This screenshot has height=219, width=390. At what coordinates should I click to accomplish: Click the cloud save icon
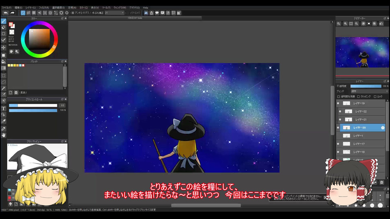point(146,13)
